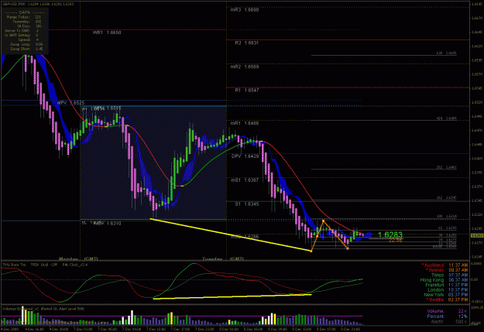Click the London 10:37 PM clock row
484x332 pixels.
click(x=448, y=289)
